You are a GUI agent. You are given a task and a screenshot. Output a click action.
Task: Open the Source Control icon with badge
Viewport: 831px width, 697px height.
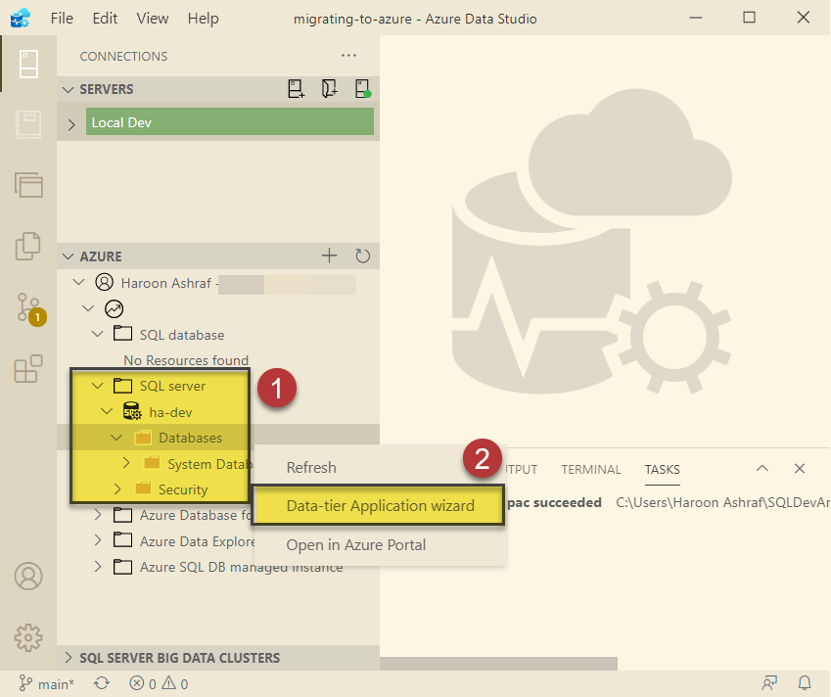coord(30,308)
